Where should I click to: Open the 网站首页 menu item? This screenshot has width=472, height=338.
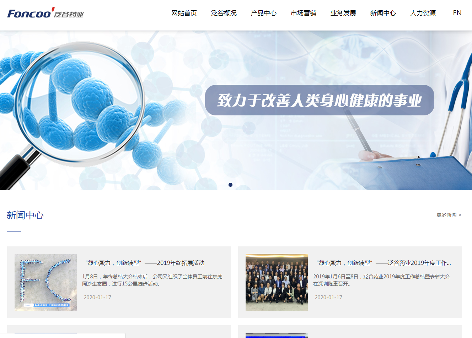tap(184, 13)
